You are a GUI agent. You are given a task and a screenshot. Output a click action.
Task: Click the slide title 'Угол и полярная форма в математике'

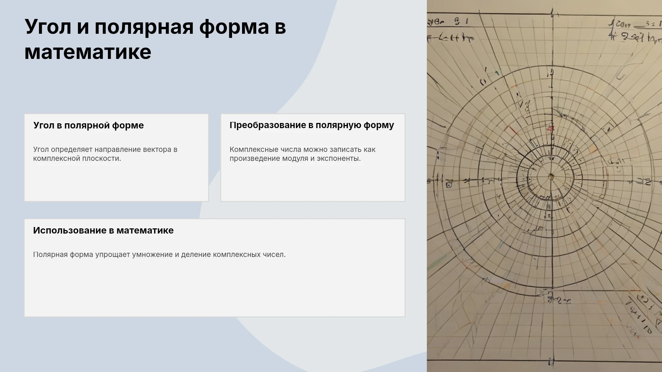pos(155,39)
